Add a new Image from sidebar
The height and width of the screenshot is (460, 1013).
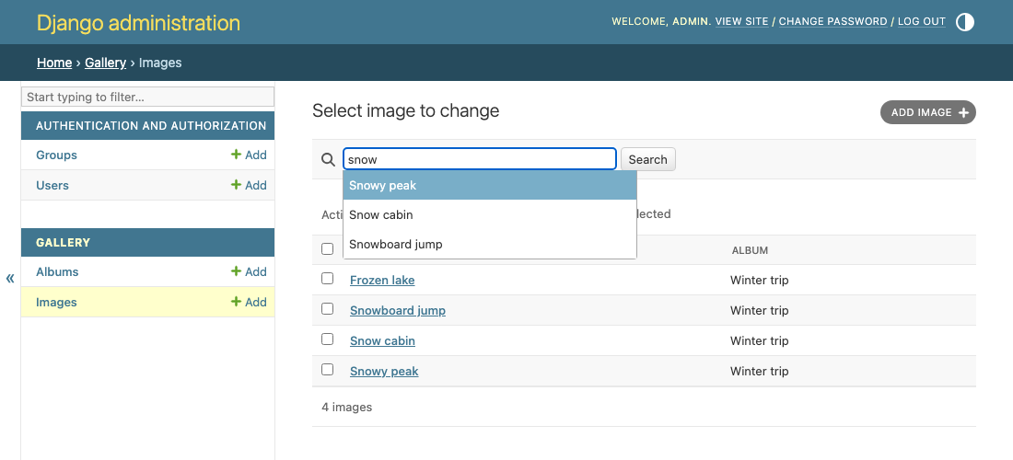(249, 302)
